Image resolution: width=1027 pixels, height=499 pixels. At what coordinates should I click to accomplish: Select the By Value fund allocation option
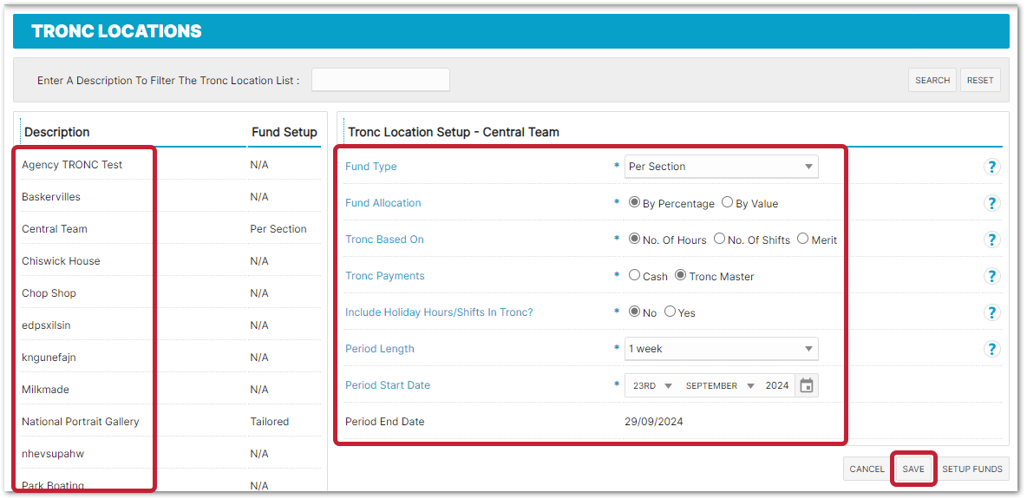pyautogui.click(x=727, y=203)
